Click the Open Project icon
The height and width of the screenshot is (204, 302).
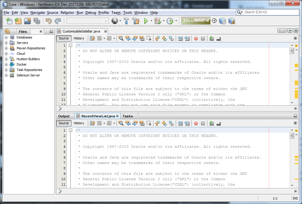tap(27, 21)
